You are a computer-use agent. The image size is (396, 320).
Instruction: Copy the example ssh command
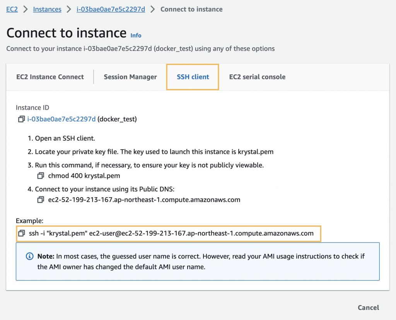click(x=22, y=234)
